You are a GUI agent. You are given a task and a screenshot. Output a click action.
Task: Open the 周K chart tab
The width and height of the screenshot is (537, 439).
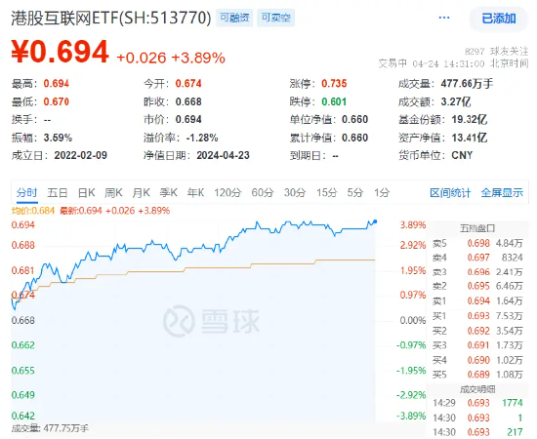tap(113, 192)
